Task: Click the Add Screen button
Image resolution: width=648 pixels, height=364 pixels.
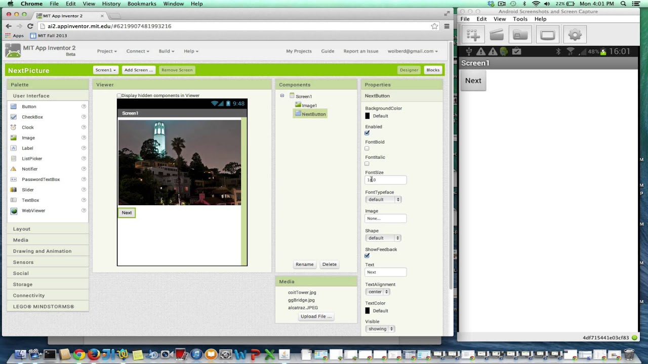Action: [x=138, y=70]
